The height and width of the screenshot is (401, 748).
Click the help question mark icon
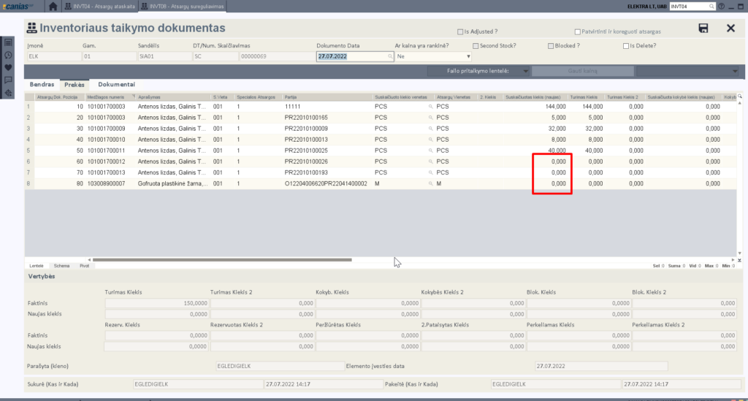coord(721,6)
